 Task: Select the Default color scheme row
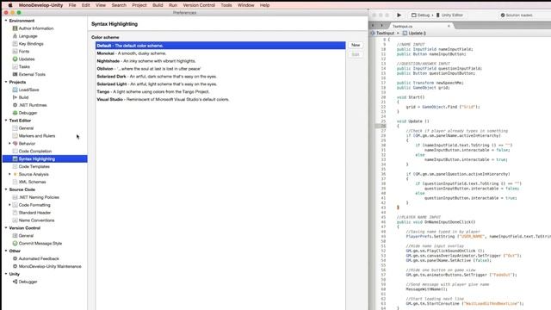pyautogui.click(x=220, y=46)
